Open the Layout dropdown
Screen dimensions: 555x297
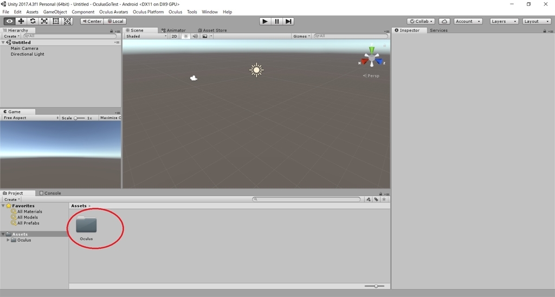[x=537, y=21]
